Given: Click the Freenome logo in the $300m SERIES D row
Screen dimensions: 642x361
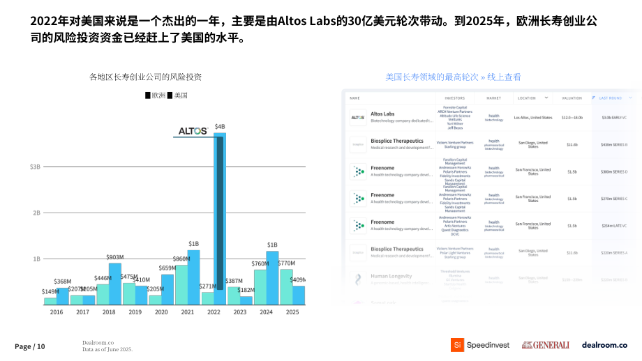Looking at the screenshot, I should 358,171.
